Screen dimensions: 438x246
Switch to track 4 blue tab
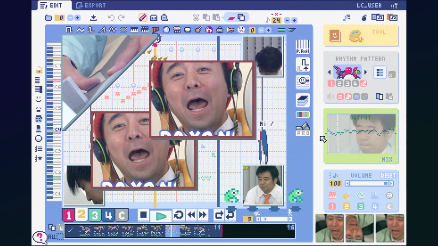coord(108,215)
